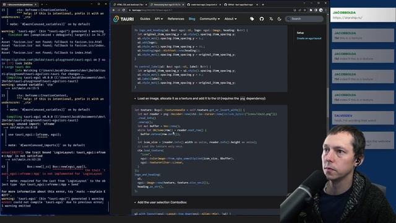
Task: Close the 'create-tauri-app' GitHub browser tab
Action: tap(220, 4)
